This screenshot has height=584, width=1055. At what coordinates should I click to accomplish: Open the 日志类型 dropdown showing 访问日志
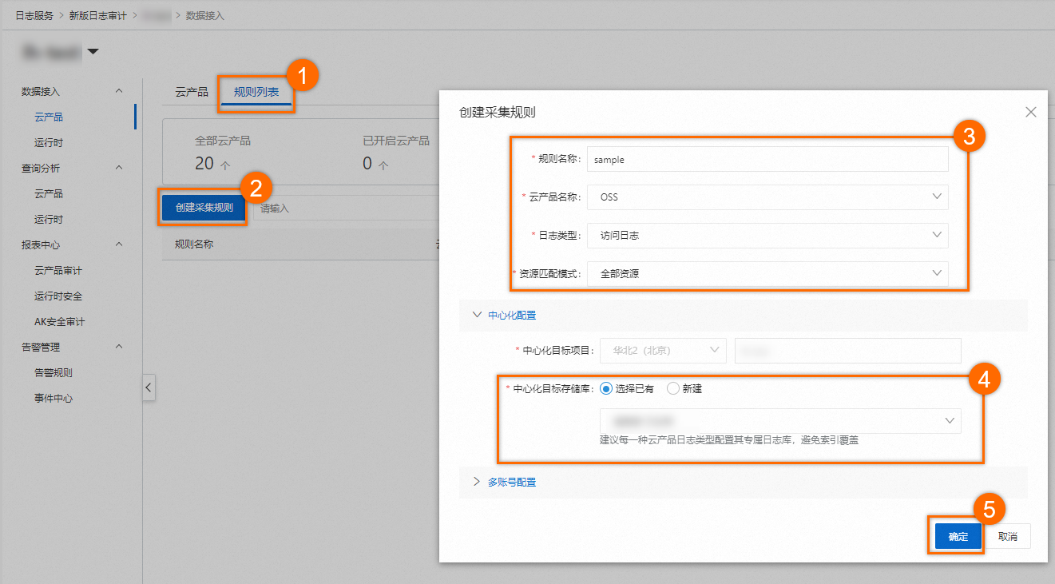click(x=767, y=236)
